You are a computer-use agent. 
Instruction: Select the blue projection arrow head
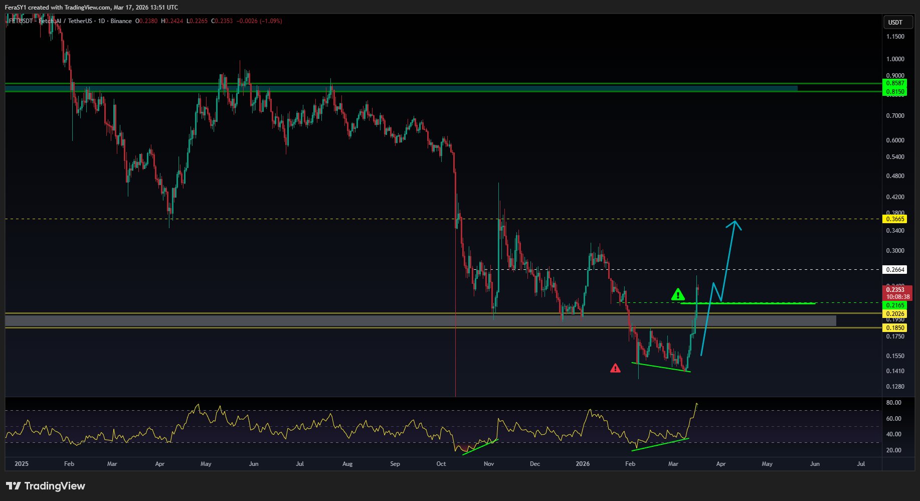[734, 224]
